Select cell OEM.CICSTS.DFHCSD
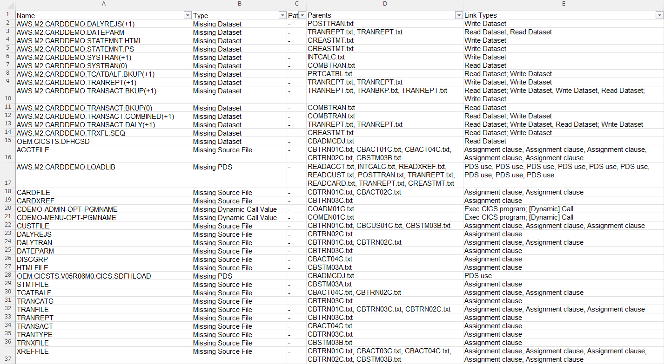Screen dimensions: 664x364 [103, 141]
